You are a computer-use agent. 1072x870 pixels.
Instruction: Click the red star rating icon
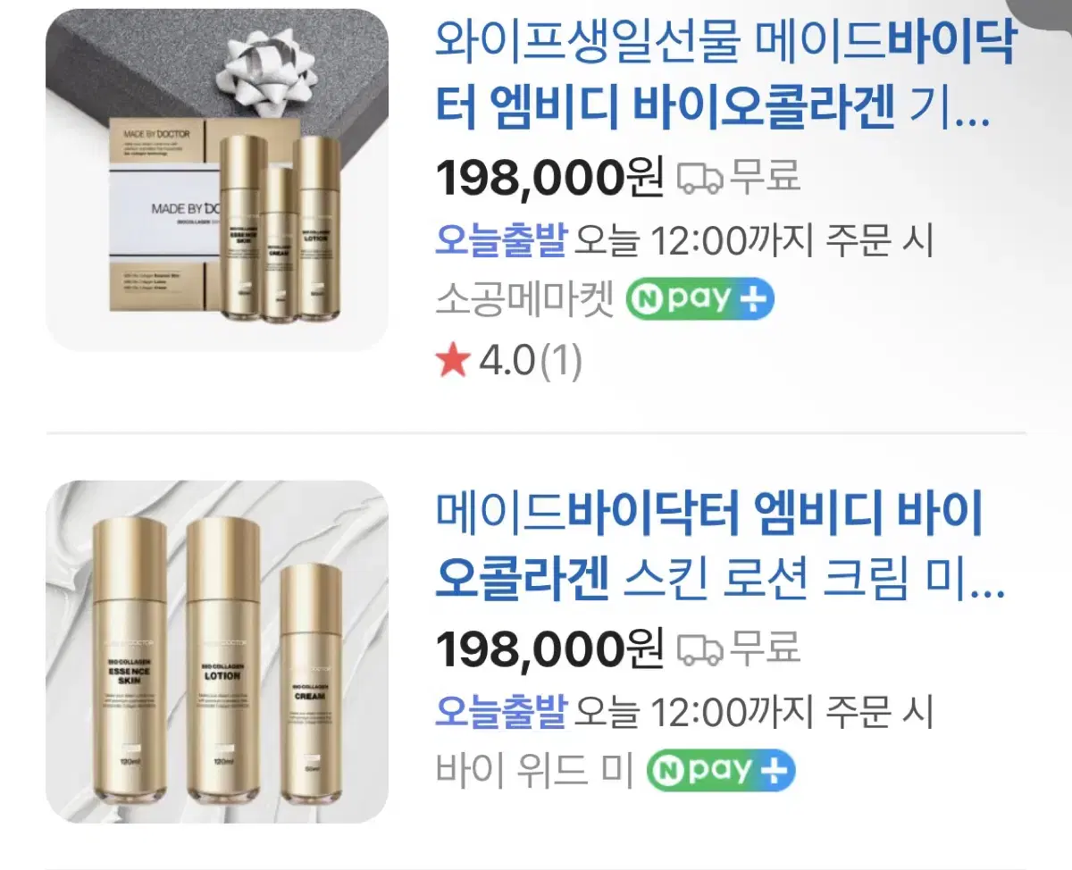tap(453, 361)
